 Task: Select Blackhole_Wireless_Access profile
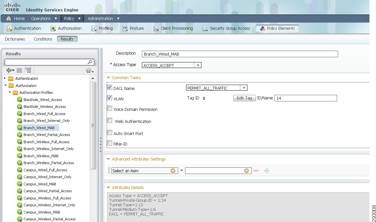pyautogui.click(x=44, y=107)
